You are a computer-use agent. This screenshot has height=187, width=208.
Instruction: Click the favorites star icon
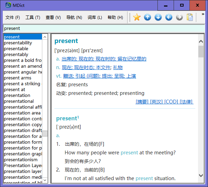click(137, 17)
